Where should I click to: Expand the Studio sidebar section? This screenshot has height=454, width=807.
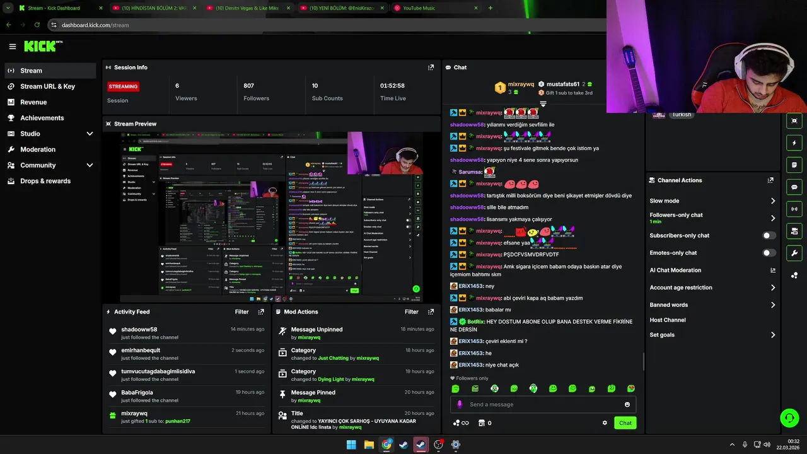[90, 134]
